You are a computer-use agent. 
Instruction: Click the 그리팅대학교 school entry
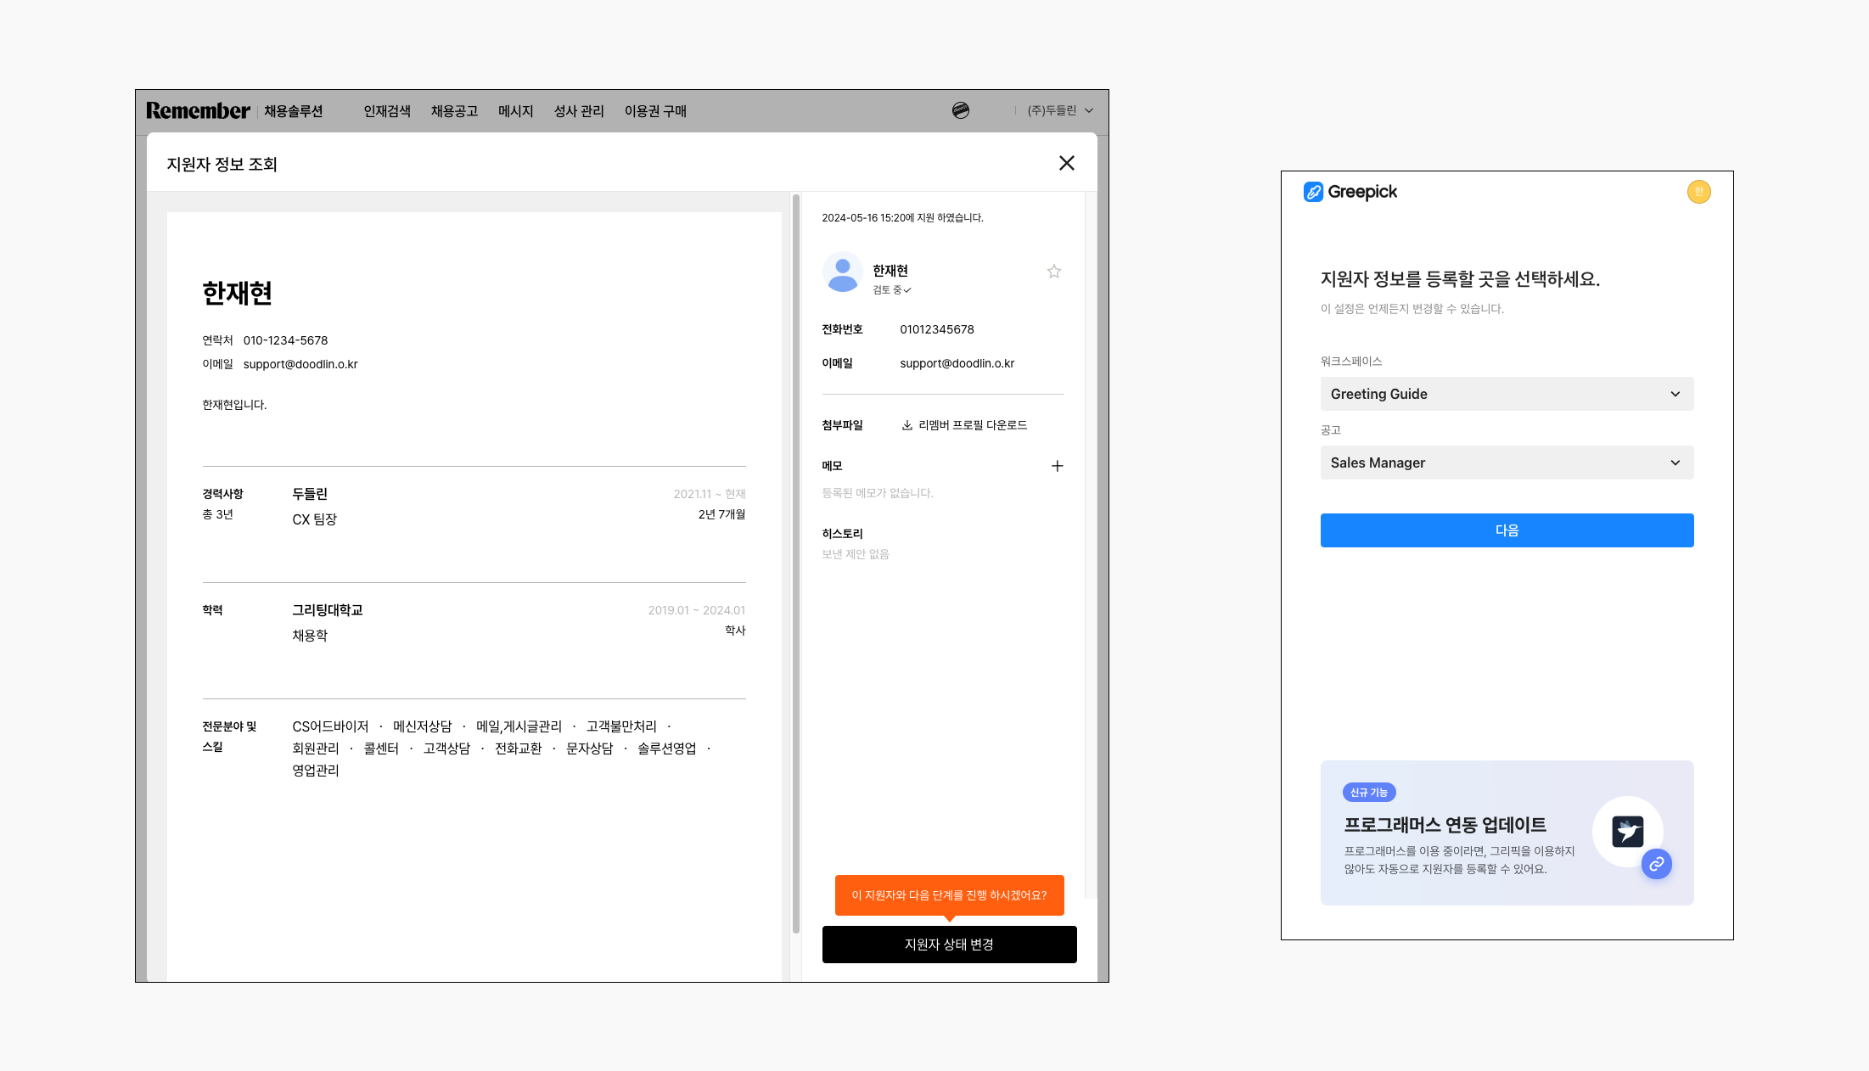(328, 610)
